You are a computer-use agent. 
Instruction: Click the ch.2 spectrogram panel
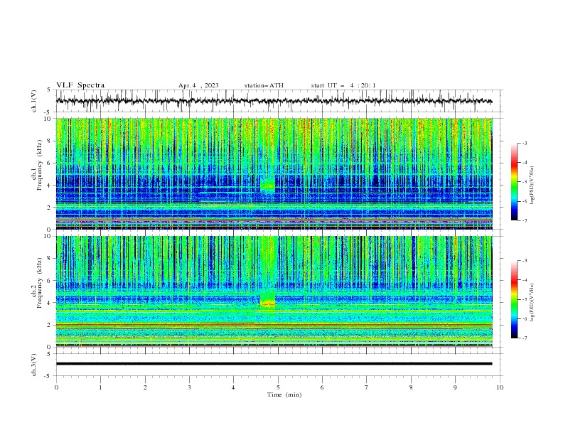pos(274,291)
